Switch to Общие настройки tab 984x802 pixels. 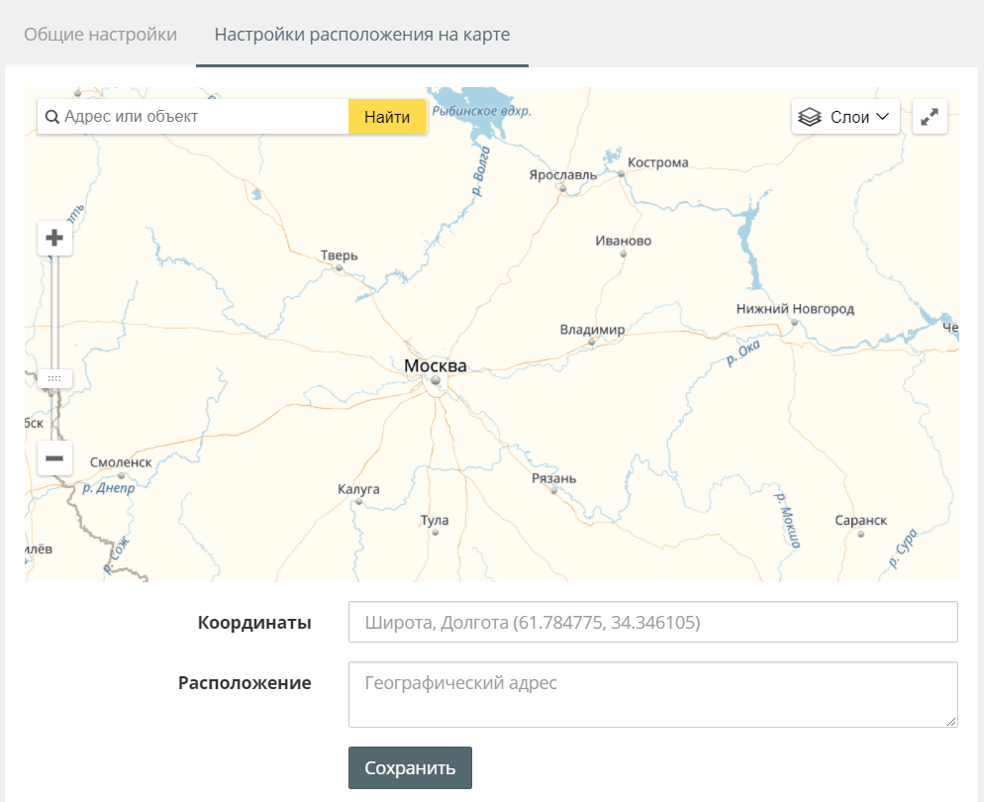point(100,35)
